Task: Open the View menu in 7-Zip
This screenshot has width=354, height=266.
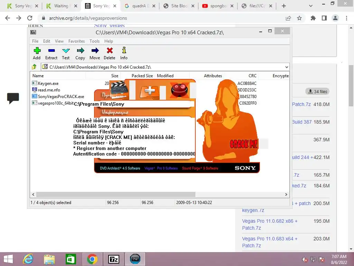Action: tap(59, 41)
